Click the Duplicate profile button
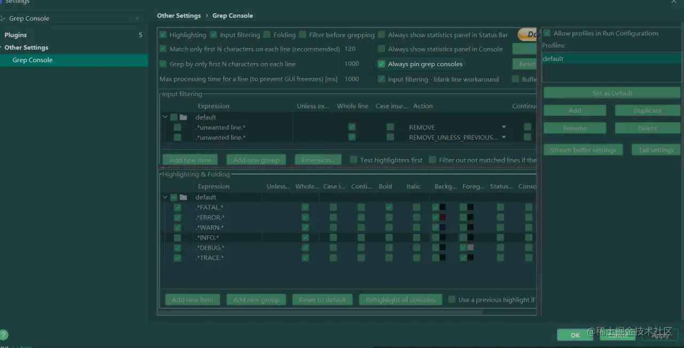Image resolution: width=684 pixels, height=348 pixels. [x=648, y=110]
